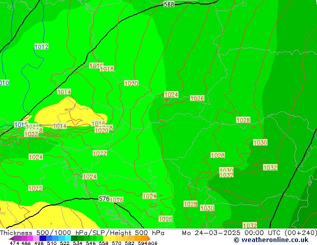
Task: Click the legend value 570
Action: [x=116, y=243]
